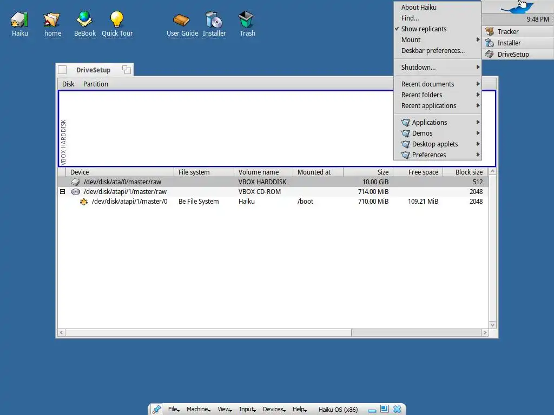Open the VirtualBox Input menu
554x415 pixels.
pyautogui.click(x=247, y=410)
